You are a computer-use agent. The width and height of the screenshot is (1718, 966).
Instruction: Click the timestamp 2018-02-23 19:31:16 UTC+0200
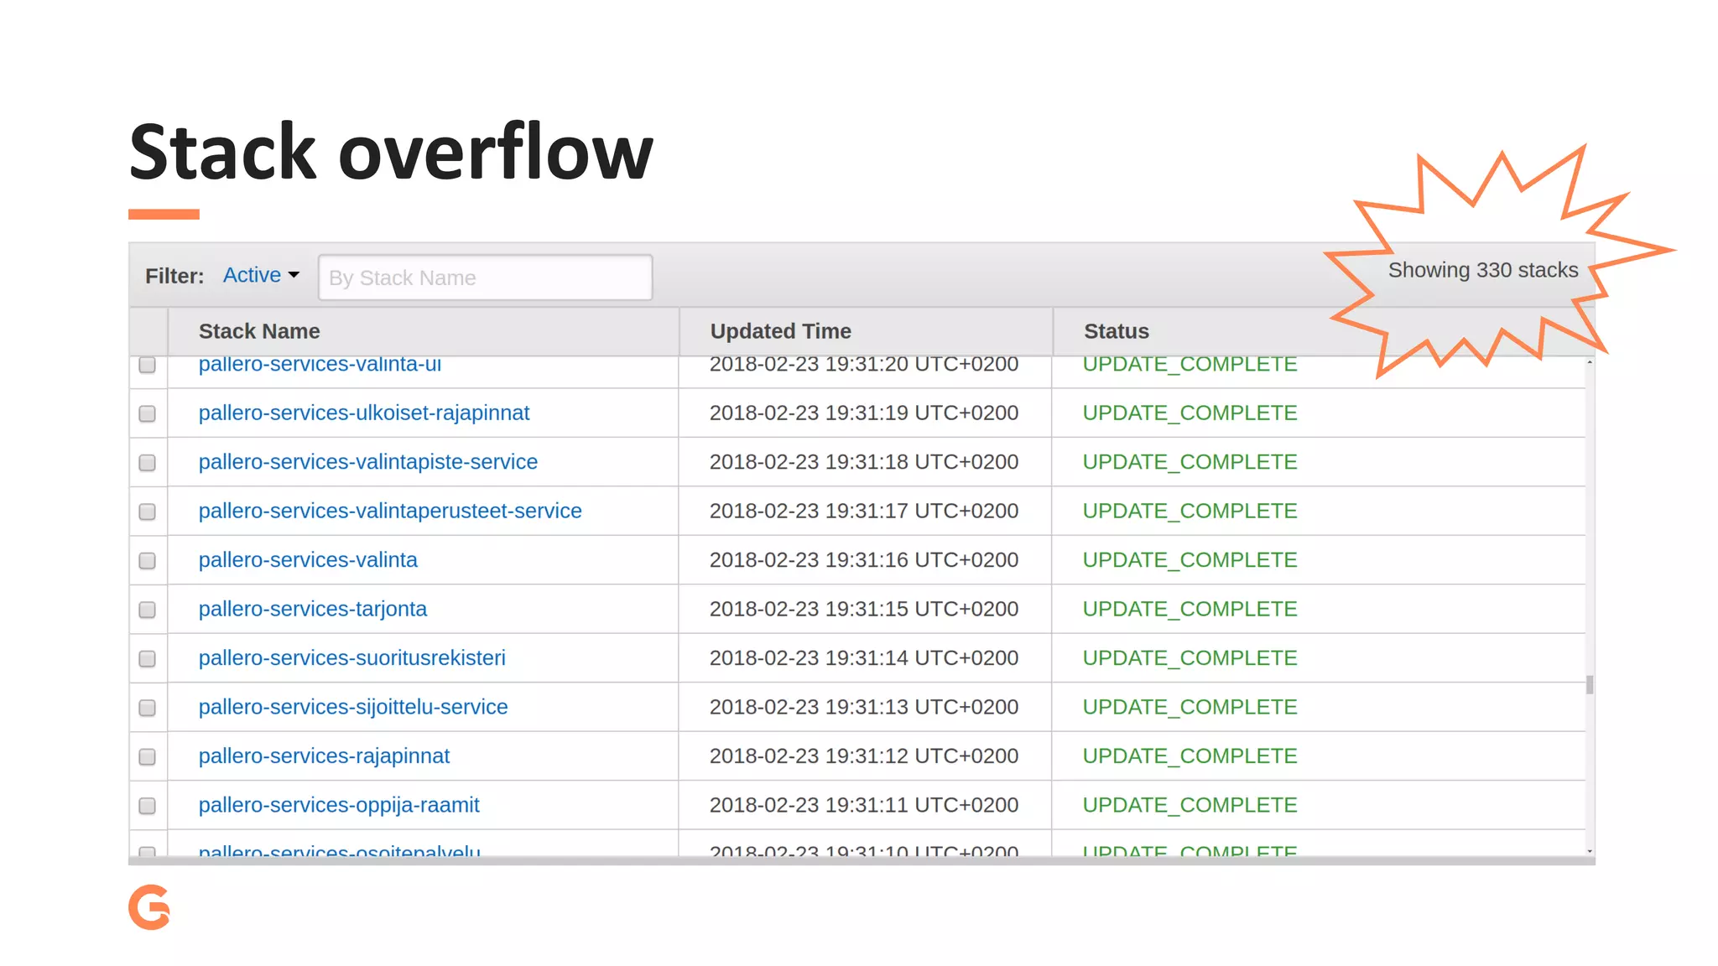[x=864, y=559]
